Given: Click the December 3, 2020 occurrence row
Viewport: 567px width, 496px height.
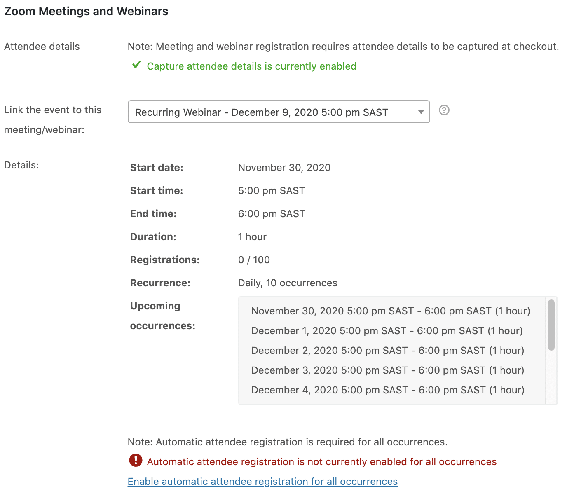Looking at the screenshot, I should (388, 370).
